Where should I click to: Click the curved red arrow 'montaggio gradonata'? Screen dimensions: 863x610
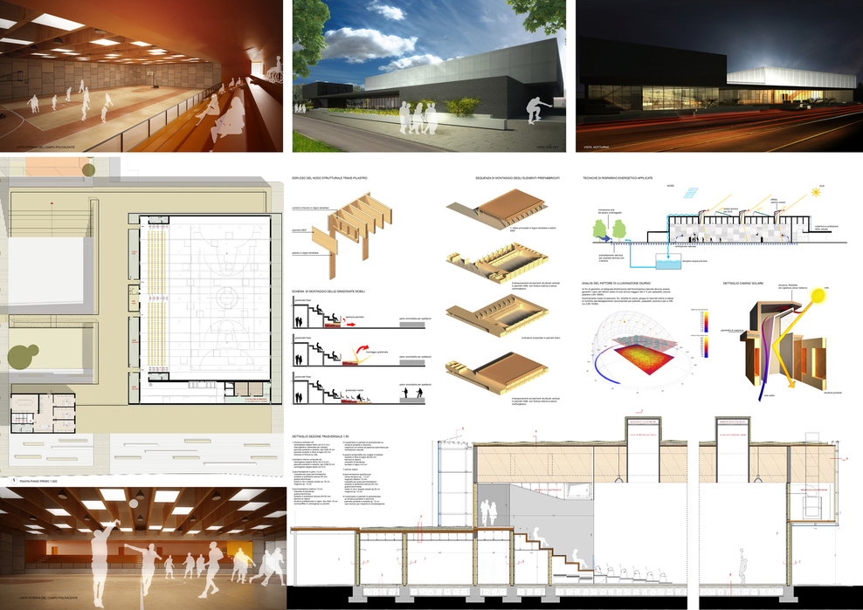point(362,350)
